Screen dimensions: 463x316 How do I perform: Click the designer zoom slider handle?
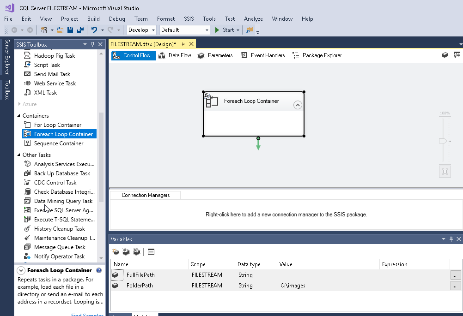444,141
